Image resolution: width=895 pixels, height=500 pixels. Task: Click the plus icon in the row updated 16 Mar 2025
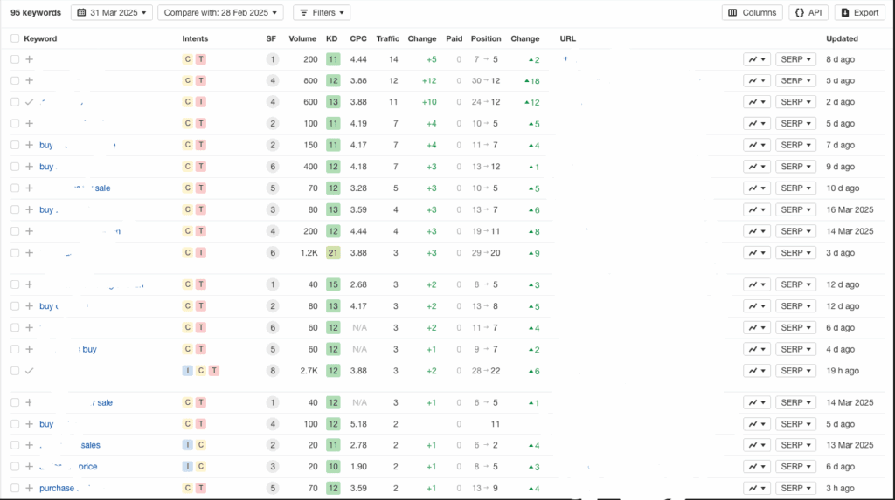[29, 209]
